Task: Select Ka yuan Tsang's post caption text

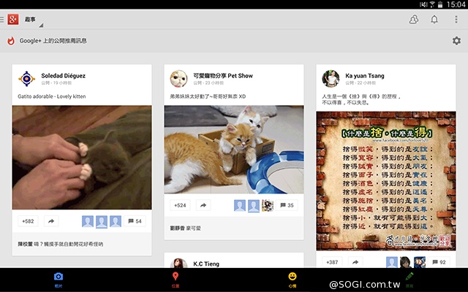Action: [x=361, y=99]
